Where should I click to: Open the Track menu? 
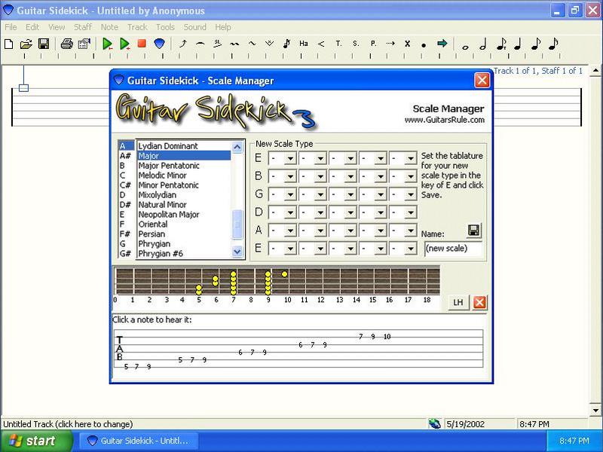click(137, 27)
